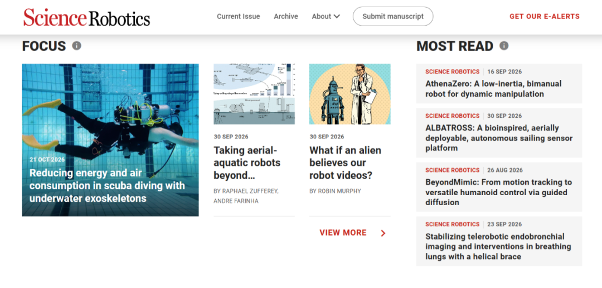Click SCIENCE ROBOTICS label above AthenaZero
The height and width of the screenshot is (288, 602).
(x=452, y=72)
